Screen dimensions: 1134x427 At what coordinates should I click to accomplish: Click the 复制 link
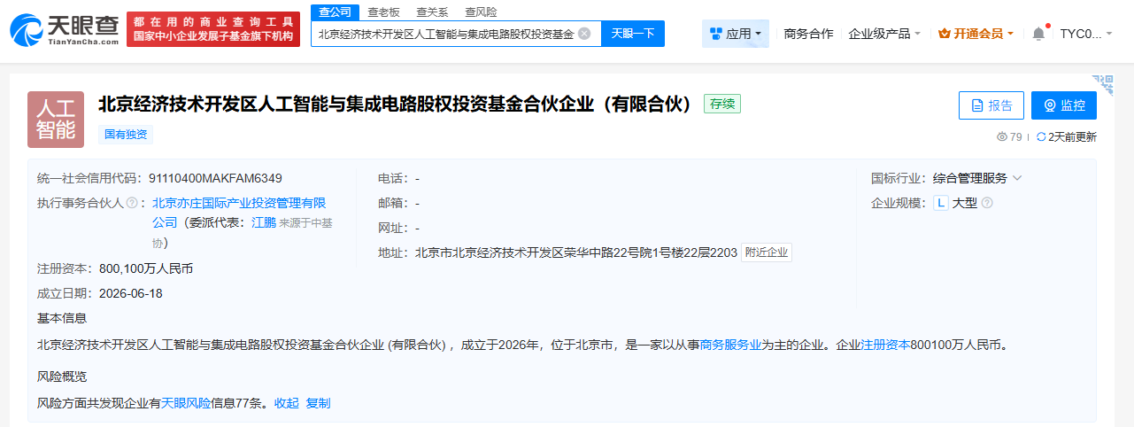pos(318,402)
